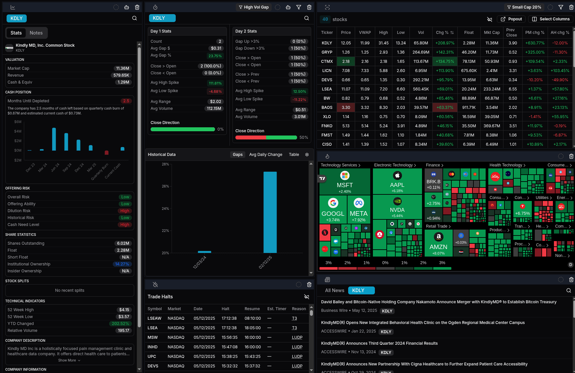
Task: Switch Historical Data to Avg Daily Change
Action: pyautogui.click(x=266, y=155)
